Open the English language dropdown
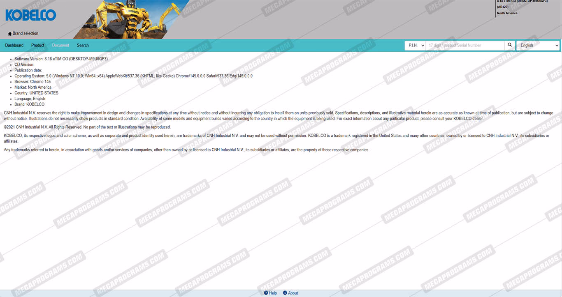 538,45
